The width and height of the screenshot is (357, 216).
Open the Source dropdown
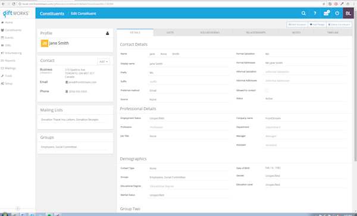pos(189,99)
